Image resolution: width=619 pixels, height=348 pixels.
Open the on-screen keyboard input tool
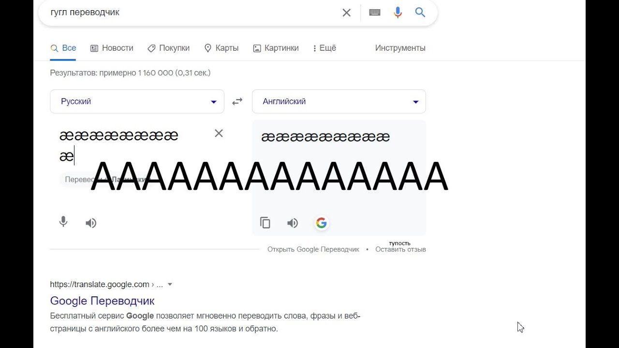375,13
